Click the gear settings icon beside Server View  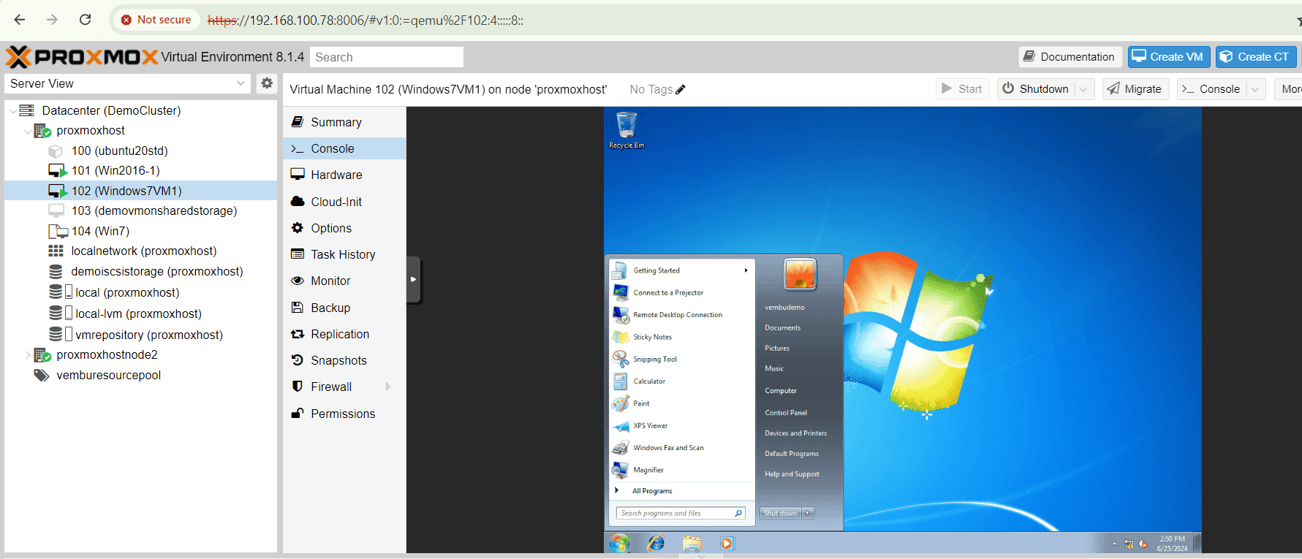pyautogui.click(x=267, y=83)
